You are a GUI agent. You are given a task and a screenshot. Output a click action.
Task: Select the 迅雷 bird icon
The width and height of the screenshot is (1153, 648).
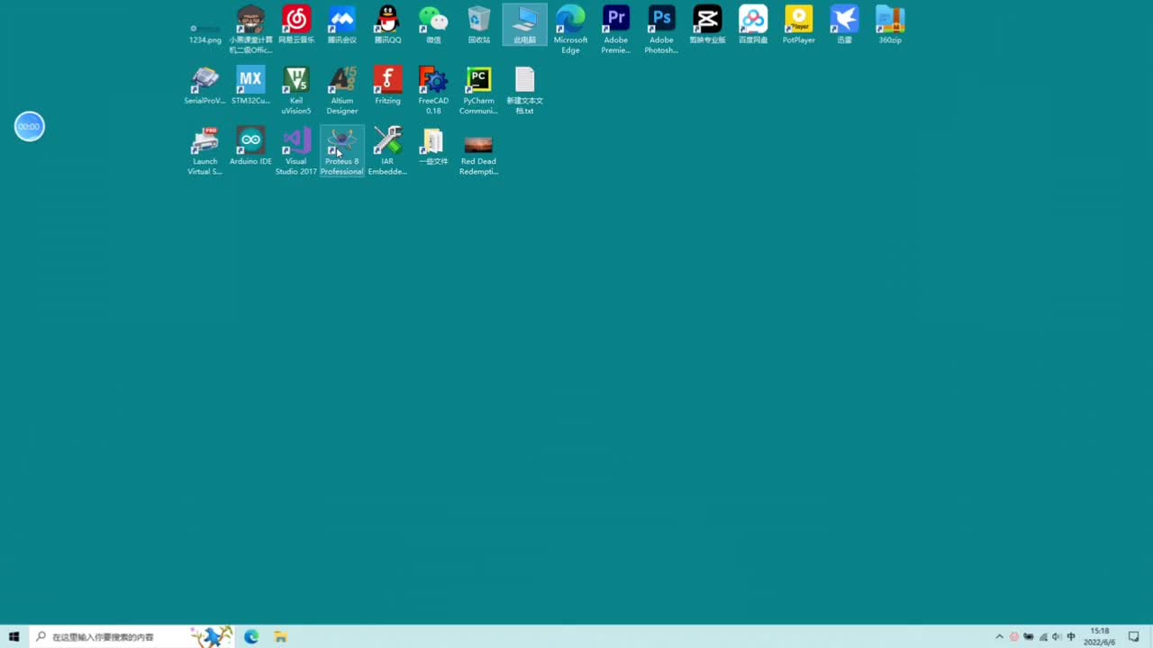click(x=844, y=24)
